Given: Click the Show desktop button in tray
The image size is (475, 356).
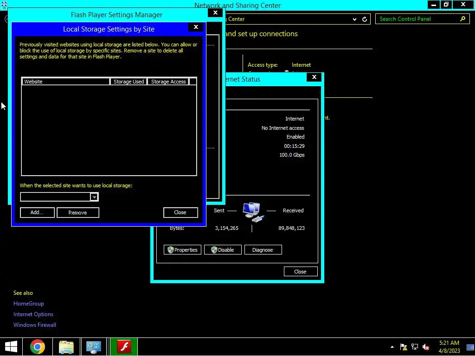Looking at the screenshot, I should (470, 347).
